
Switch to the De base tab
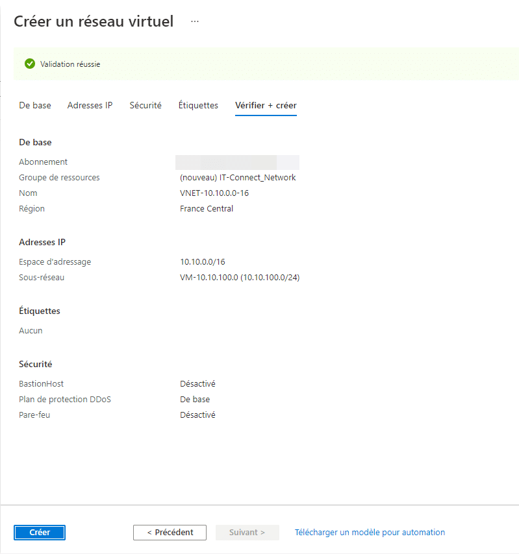(35, 105)
